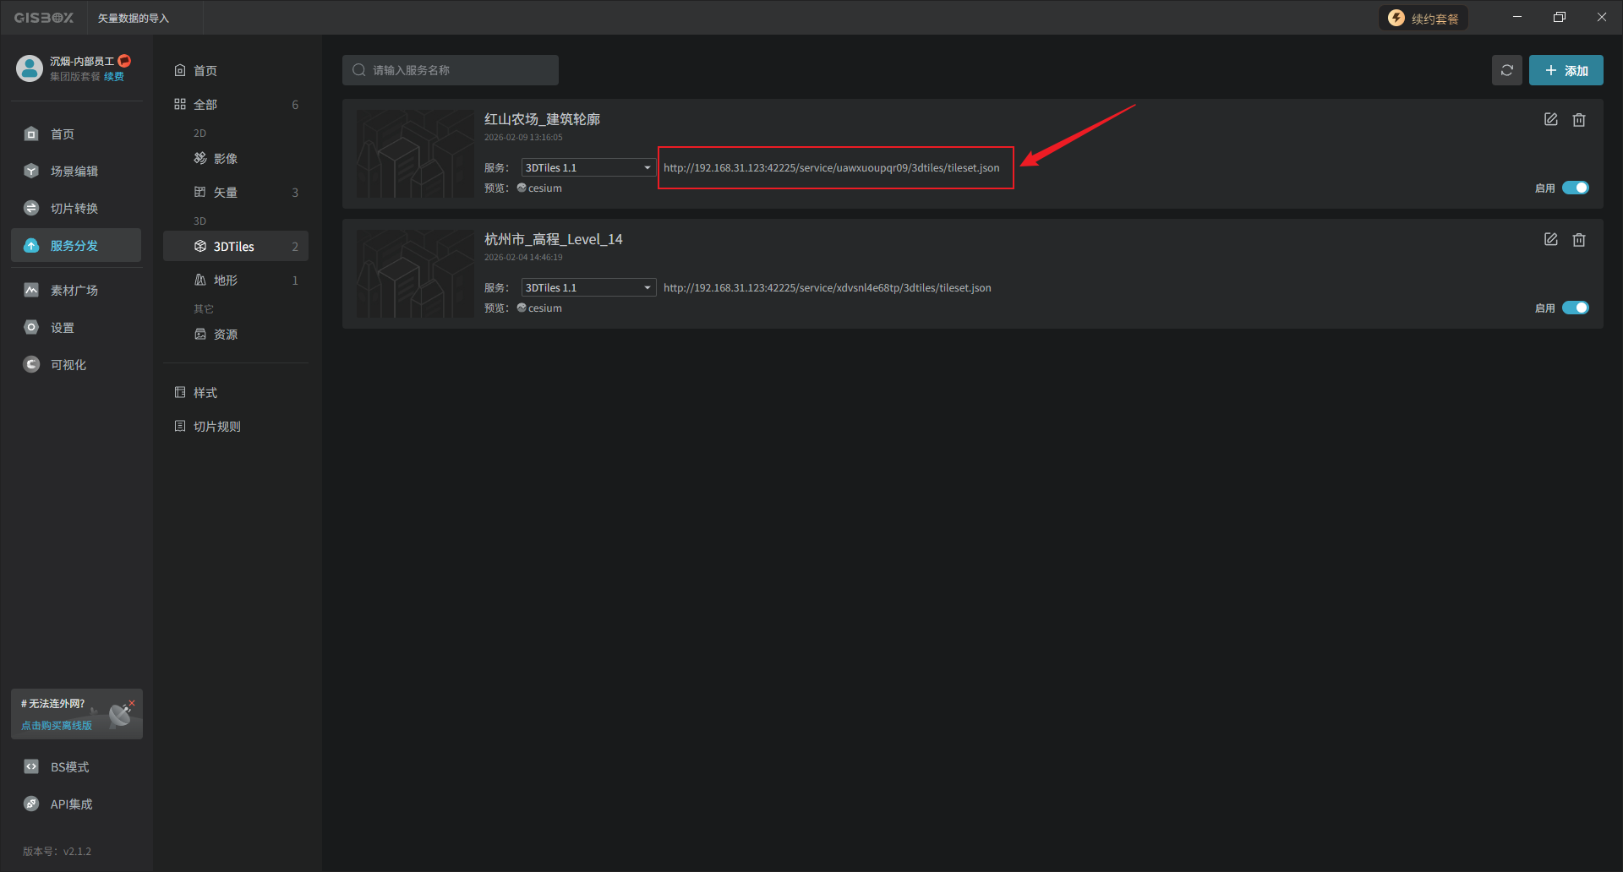The width and height of the screenshot is (1623, 872).
Task: Click the 添加 button
Action: pos(1566,70)
